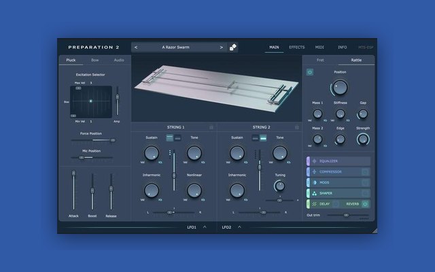Image resolution: width=435 pixels, height=272 pixels.
Task: Disable the Reverb power button
Action: [x=365, y=204]
